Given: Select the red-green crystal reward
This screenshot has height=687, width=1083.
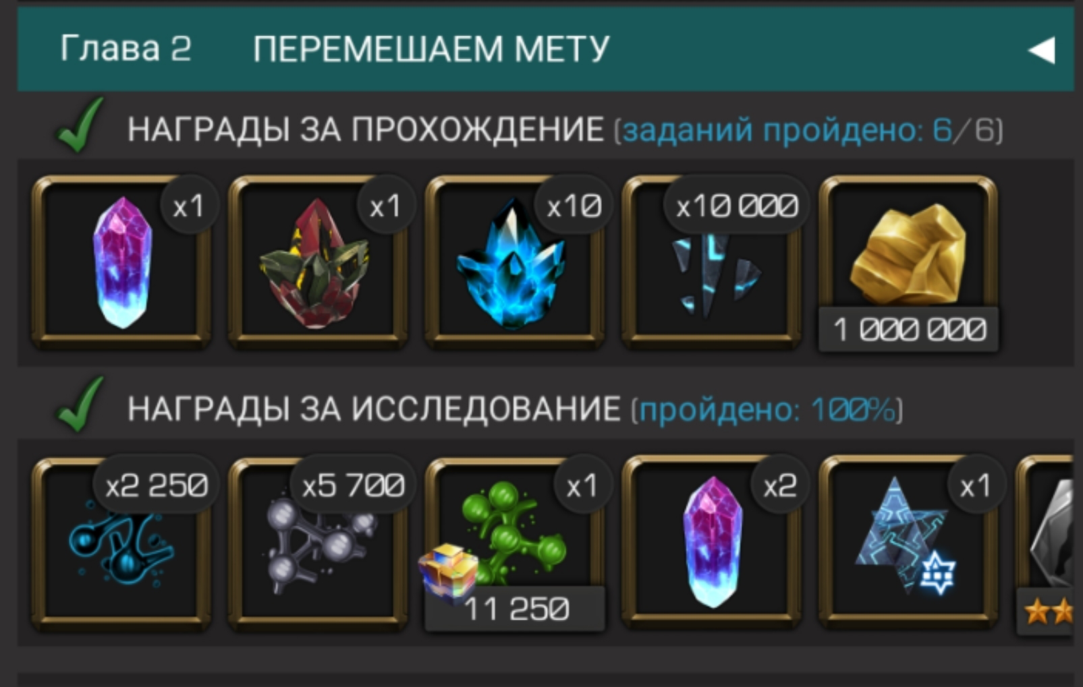Looking at the screenshot, I should tap(318, 262).
